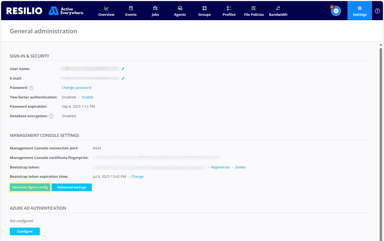Image resolution: width=384 pixels, height=241 pixels.
Task: View the Jobs section
Action: click(x=155, y=11)
